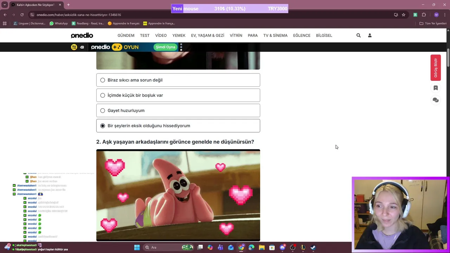Open 'Tüm Yer İşaretleri' folder
The image size is (450, 253).
[x=433, y=24]
